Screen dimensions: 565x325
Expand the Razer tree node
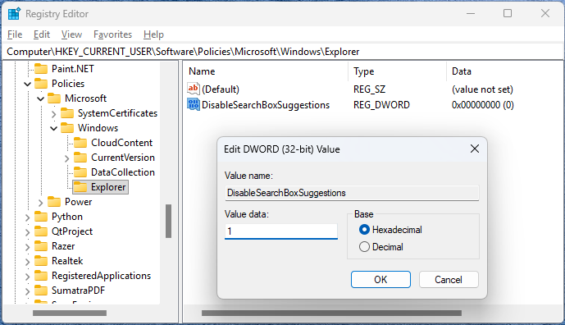[27, 247]
